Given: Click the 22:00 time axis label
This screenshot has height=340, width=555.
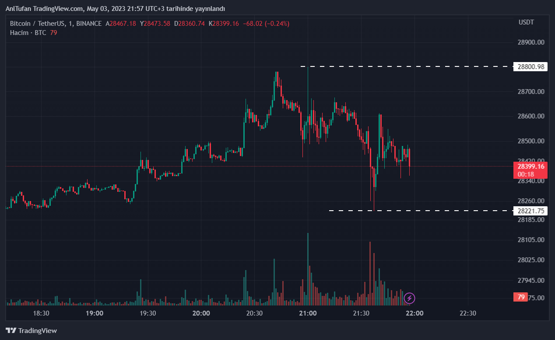Looking at the screenshot, I should 414,313.
